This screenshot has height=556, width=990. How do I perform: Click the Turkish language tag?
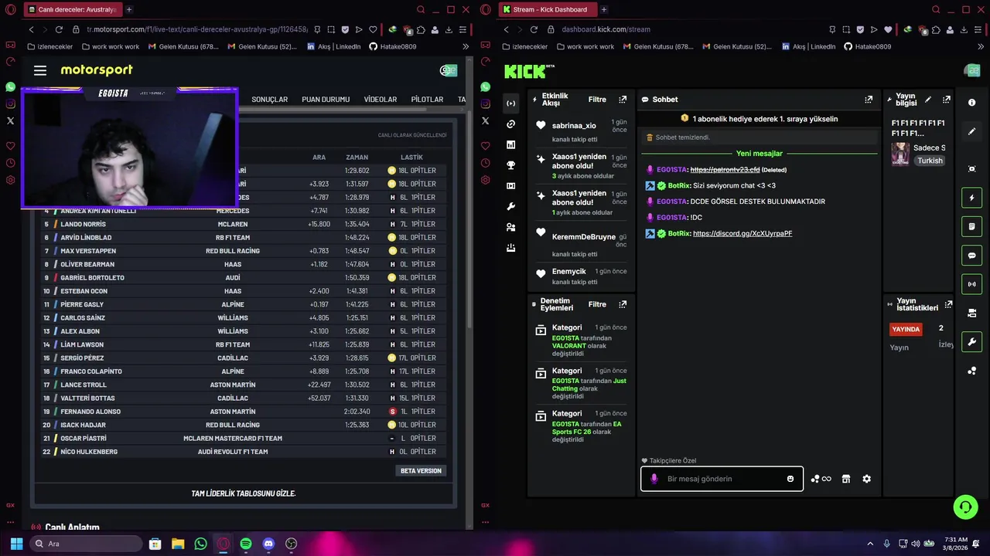(x=930, y=161)
